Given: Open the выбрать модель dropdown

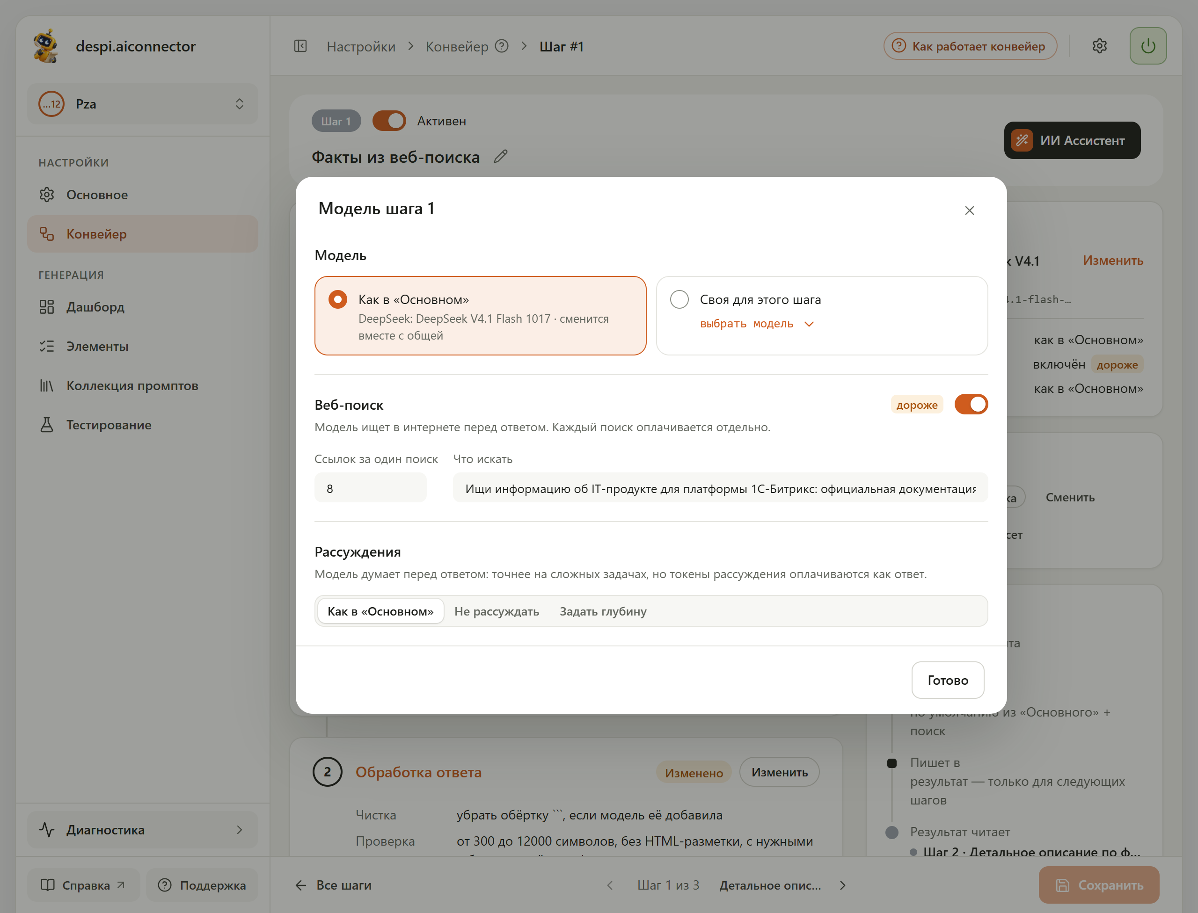Looking at the screenshot, I should tap(756, 324).
